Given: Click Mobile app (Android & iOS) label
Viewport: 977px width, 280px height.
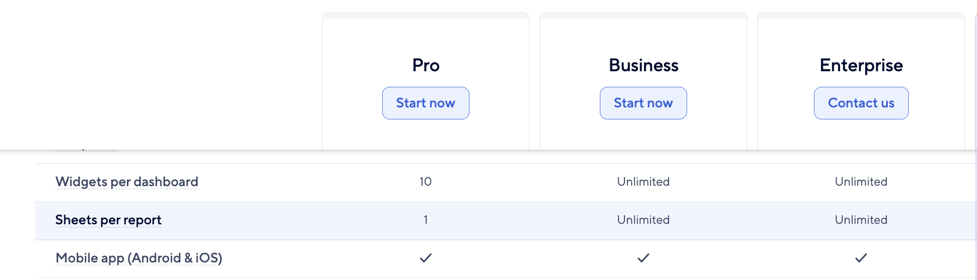Looking at the screenshot, I should (139, 258).
